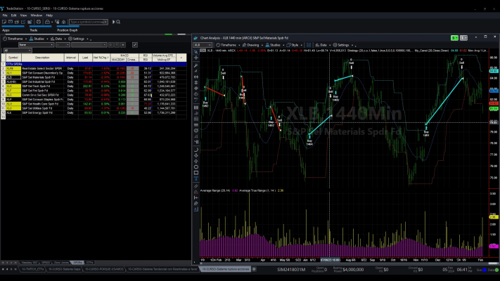Click the symbol command input field
Screen dimensions: 500x281
[89, 22]
